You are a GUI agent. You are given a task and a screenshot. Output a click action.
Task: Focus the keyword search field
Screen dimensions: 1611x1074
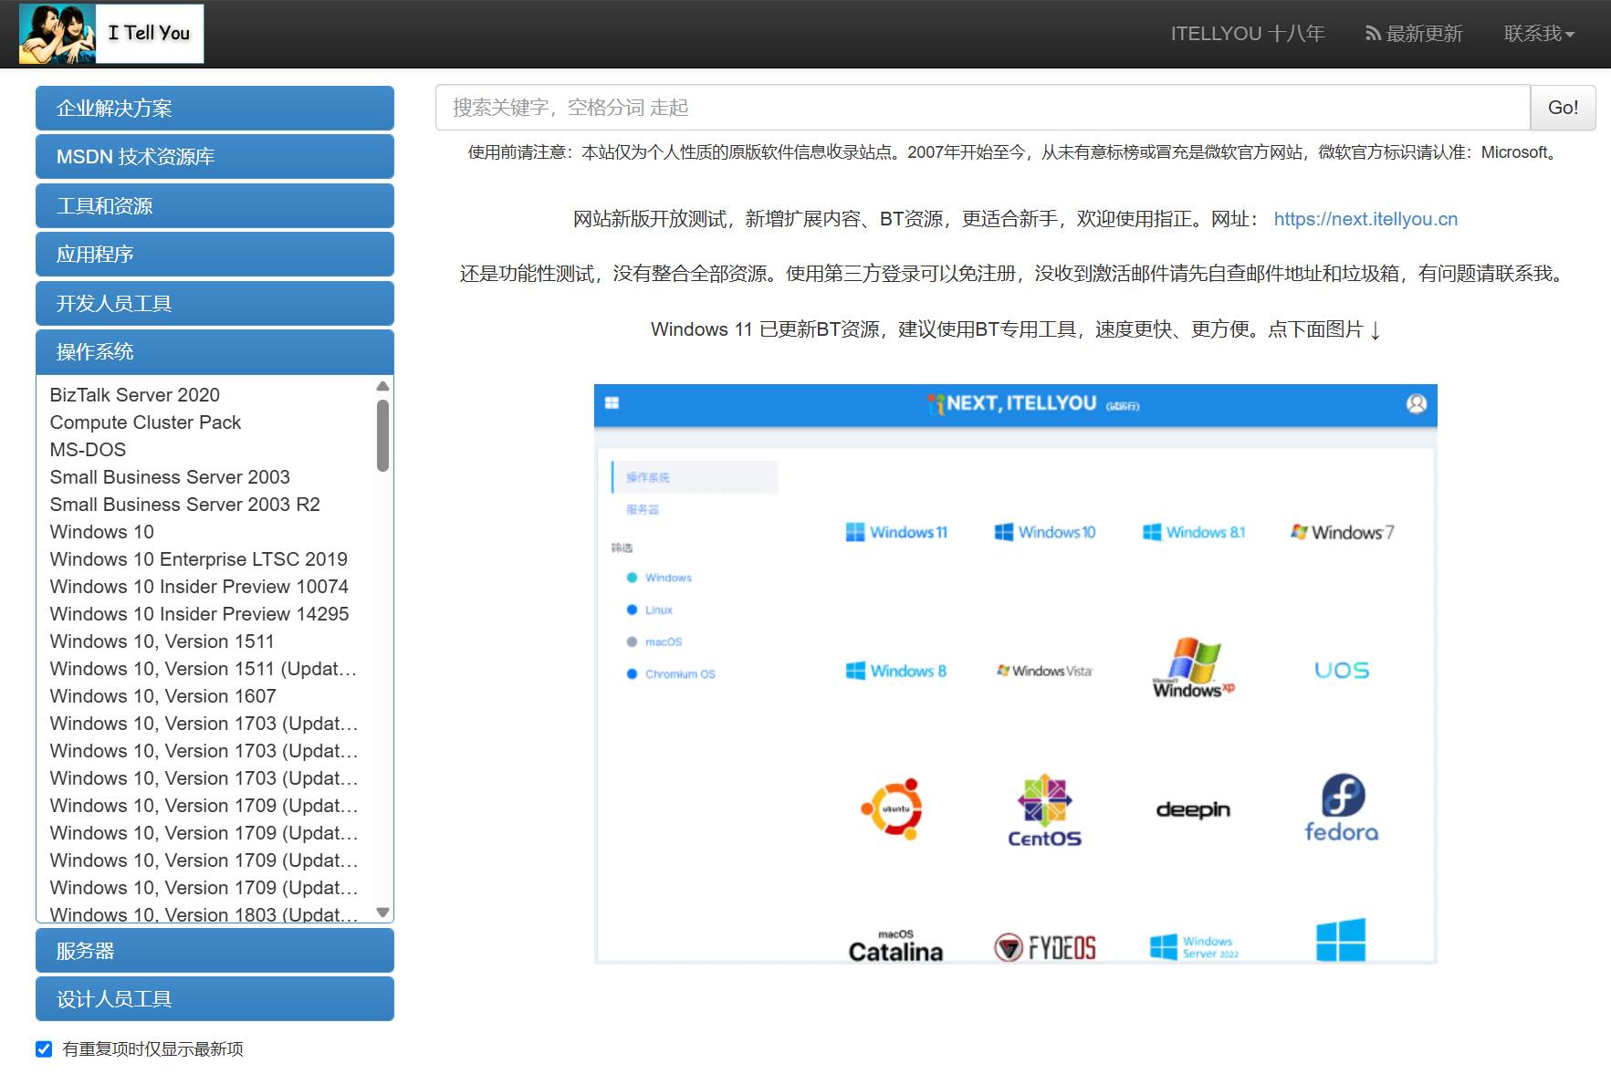coord(982,108)
